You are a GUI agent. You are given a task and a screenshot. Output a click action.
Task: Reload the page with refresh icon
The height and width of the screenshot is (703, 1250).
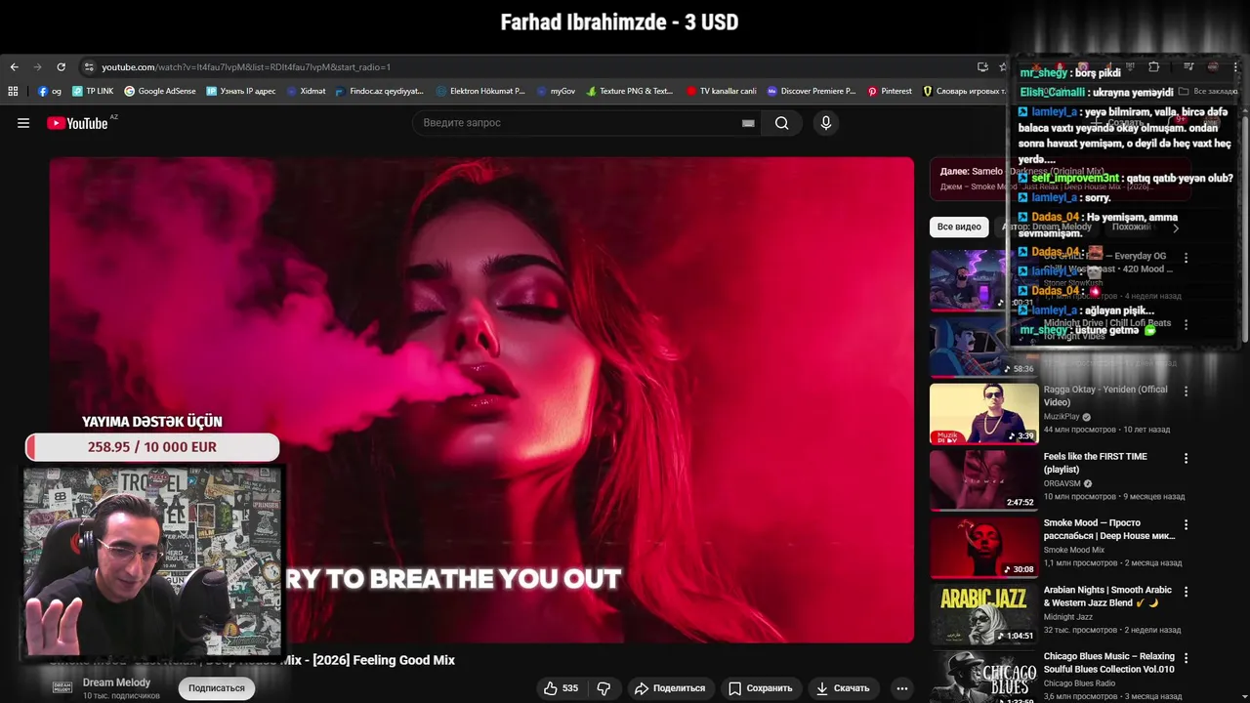tap(61, 67)
